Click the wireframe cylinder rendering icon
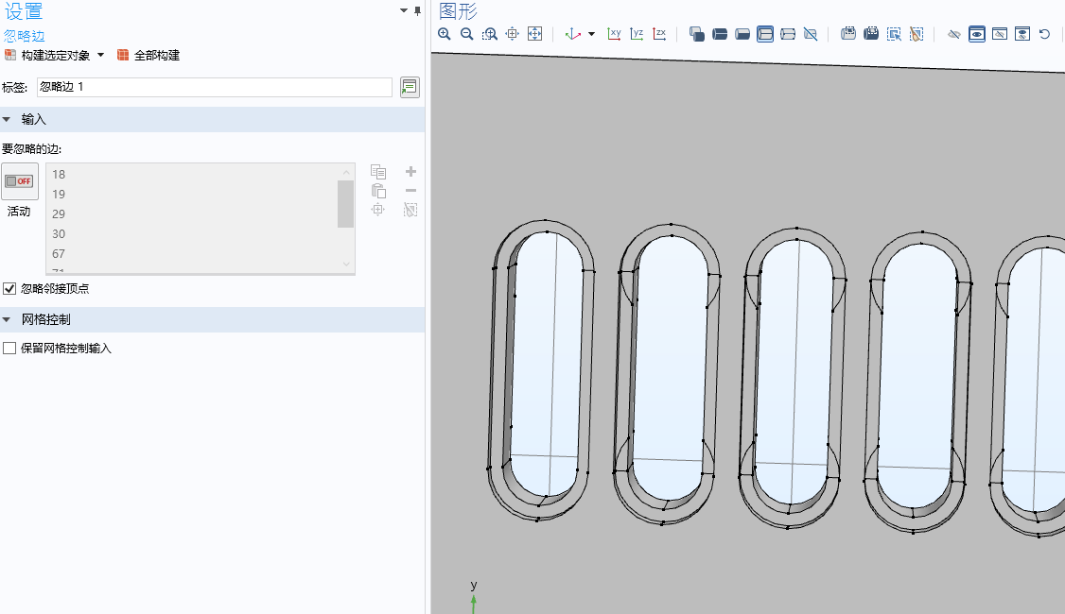1065x614 pixels. pos(788,34)
